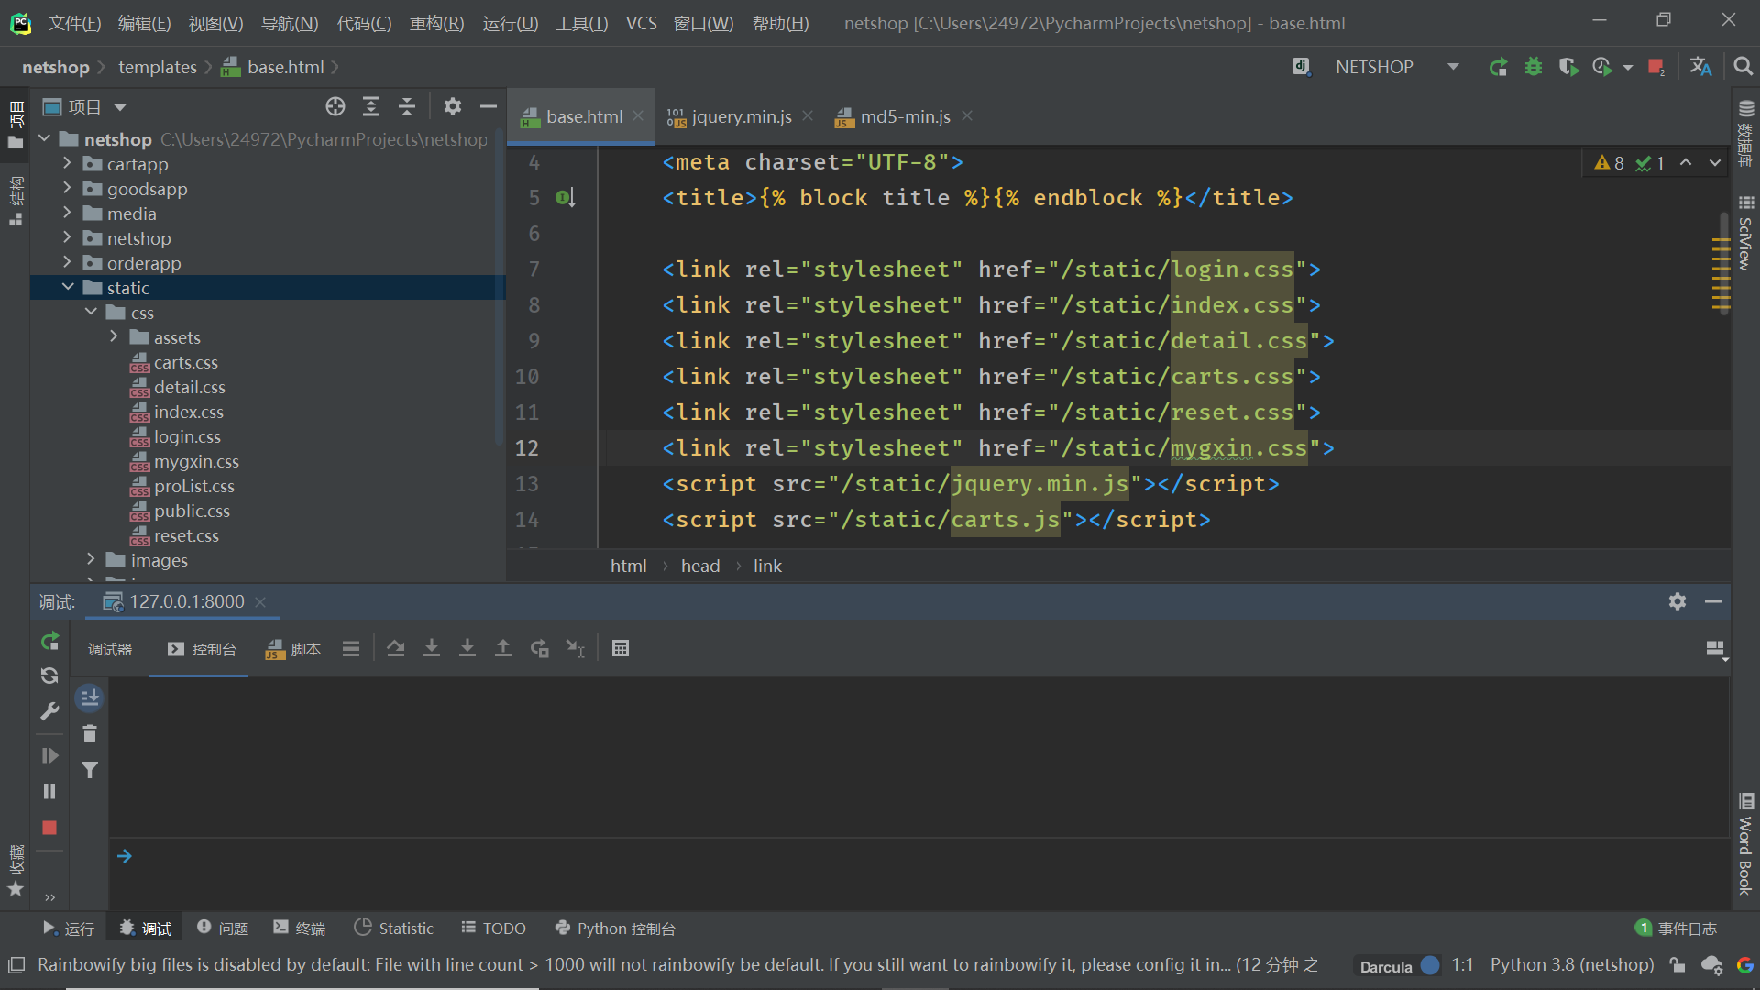Open 终端 terminal tool window
The image size is (1760, 990).
(300, 929)
